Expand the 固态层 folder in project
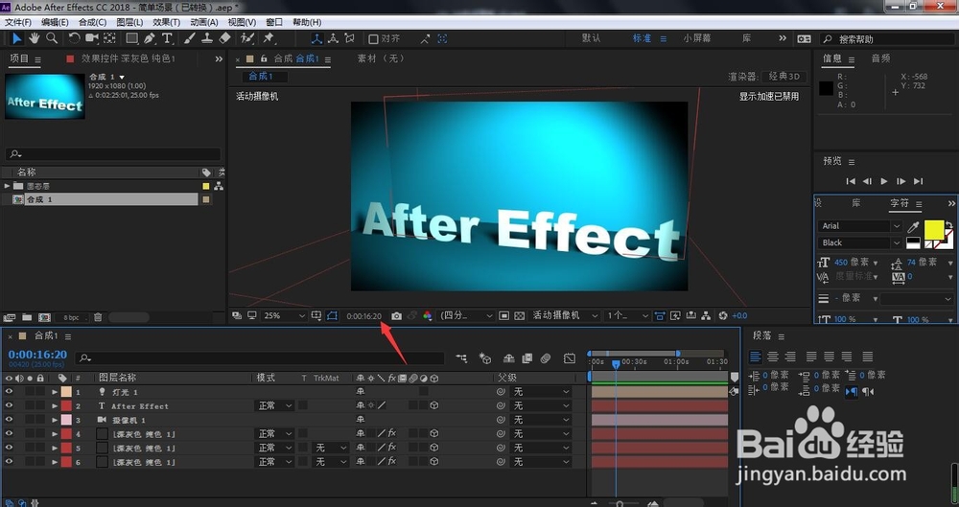This screenshot has height=507, width=959. click(8, 186)
